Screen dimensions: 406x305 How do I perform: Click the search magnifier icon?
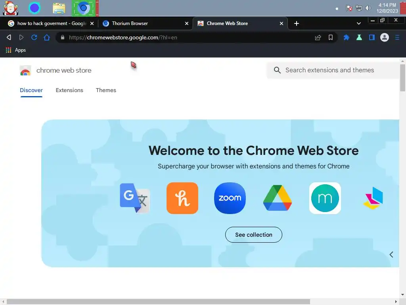[x=277, y=70]
